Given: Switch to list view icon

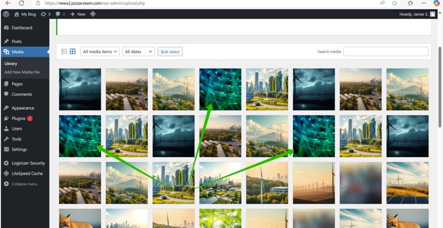Looking at the screenshot, I should (x=64, y=51).
